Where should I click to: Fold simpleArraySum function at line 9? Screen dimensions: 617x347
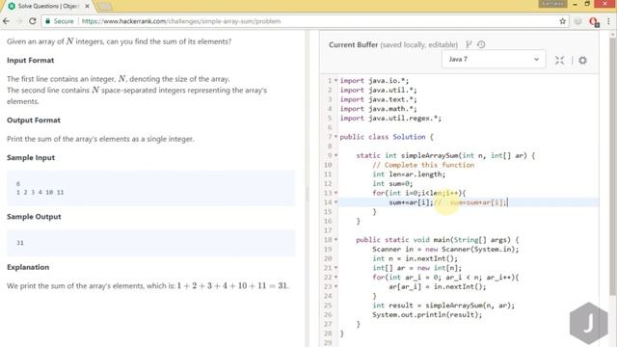[335, 155]
